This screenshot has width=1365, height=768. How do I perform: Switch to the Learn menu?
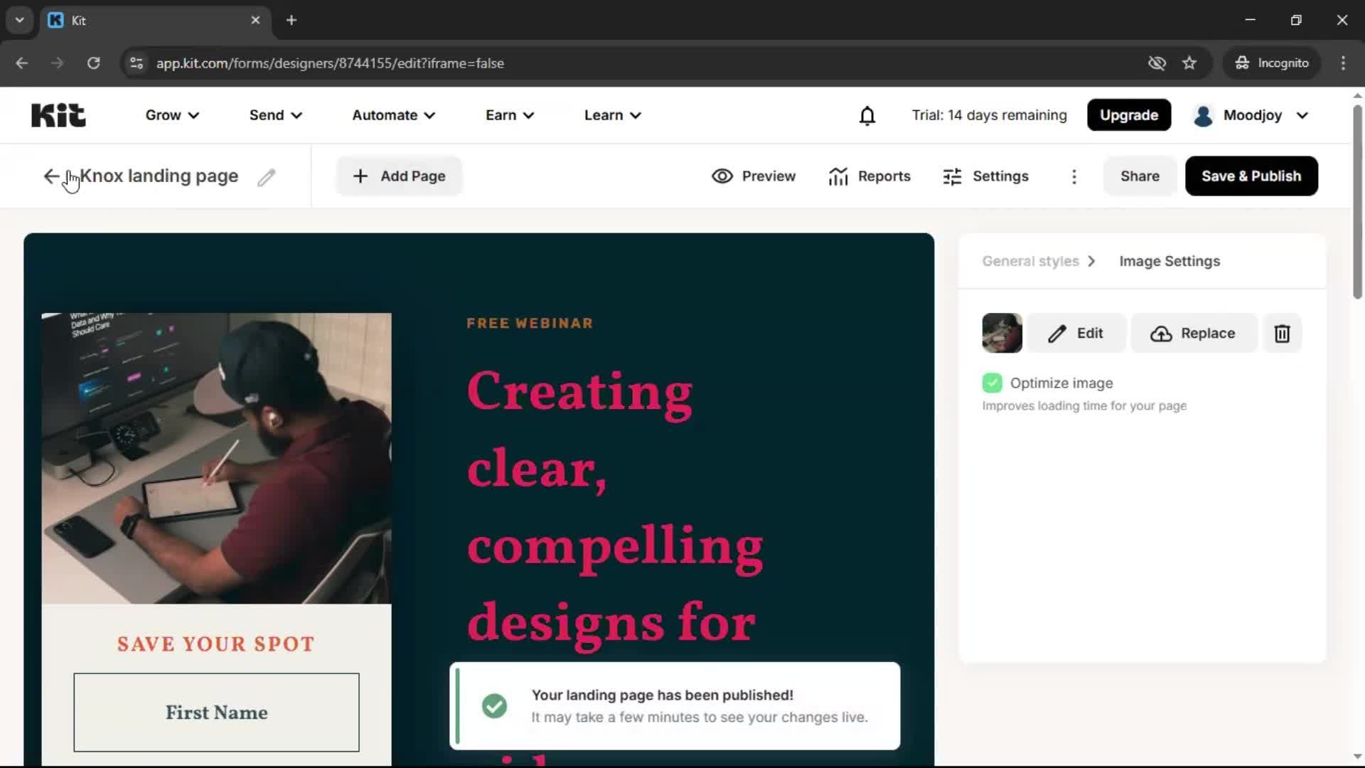[x=611, y=114]
